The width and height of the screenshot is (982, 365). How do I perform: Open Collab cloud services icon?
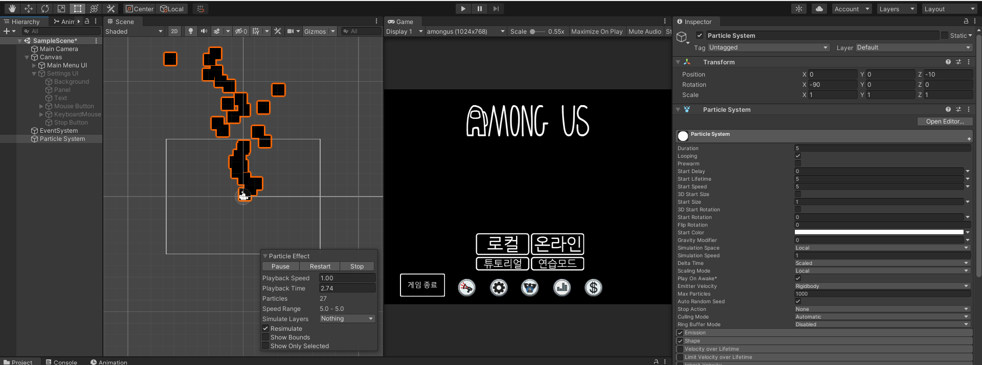coord(819,9)
